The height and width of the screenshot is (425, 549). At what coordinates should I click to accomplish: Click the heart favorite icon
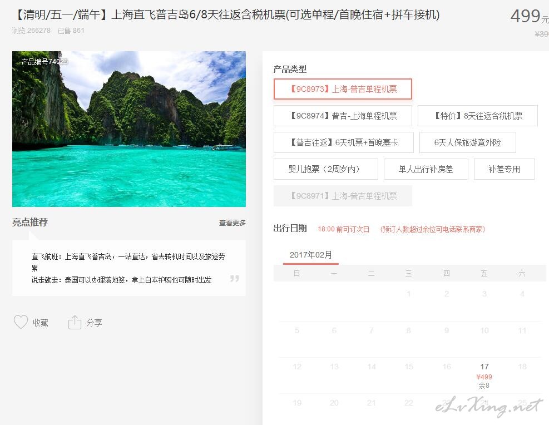coord(21,322)
